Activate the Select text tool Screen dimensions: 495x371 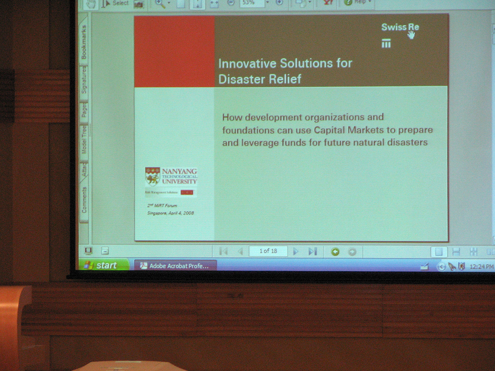point(115,3)
